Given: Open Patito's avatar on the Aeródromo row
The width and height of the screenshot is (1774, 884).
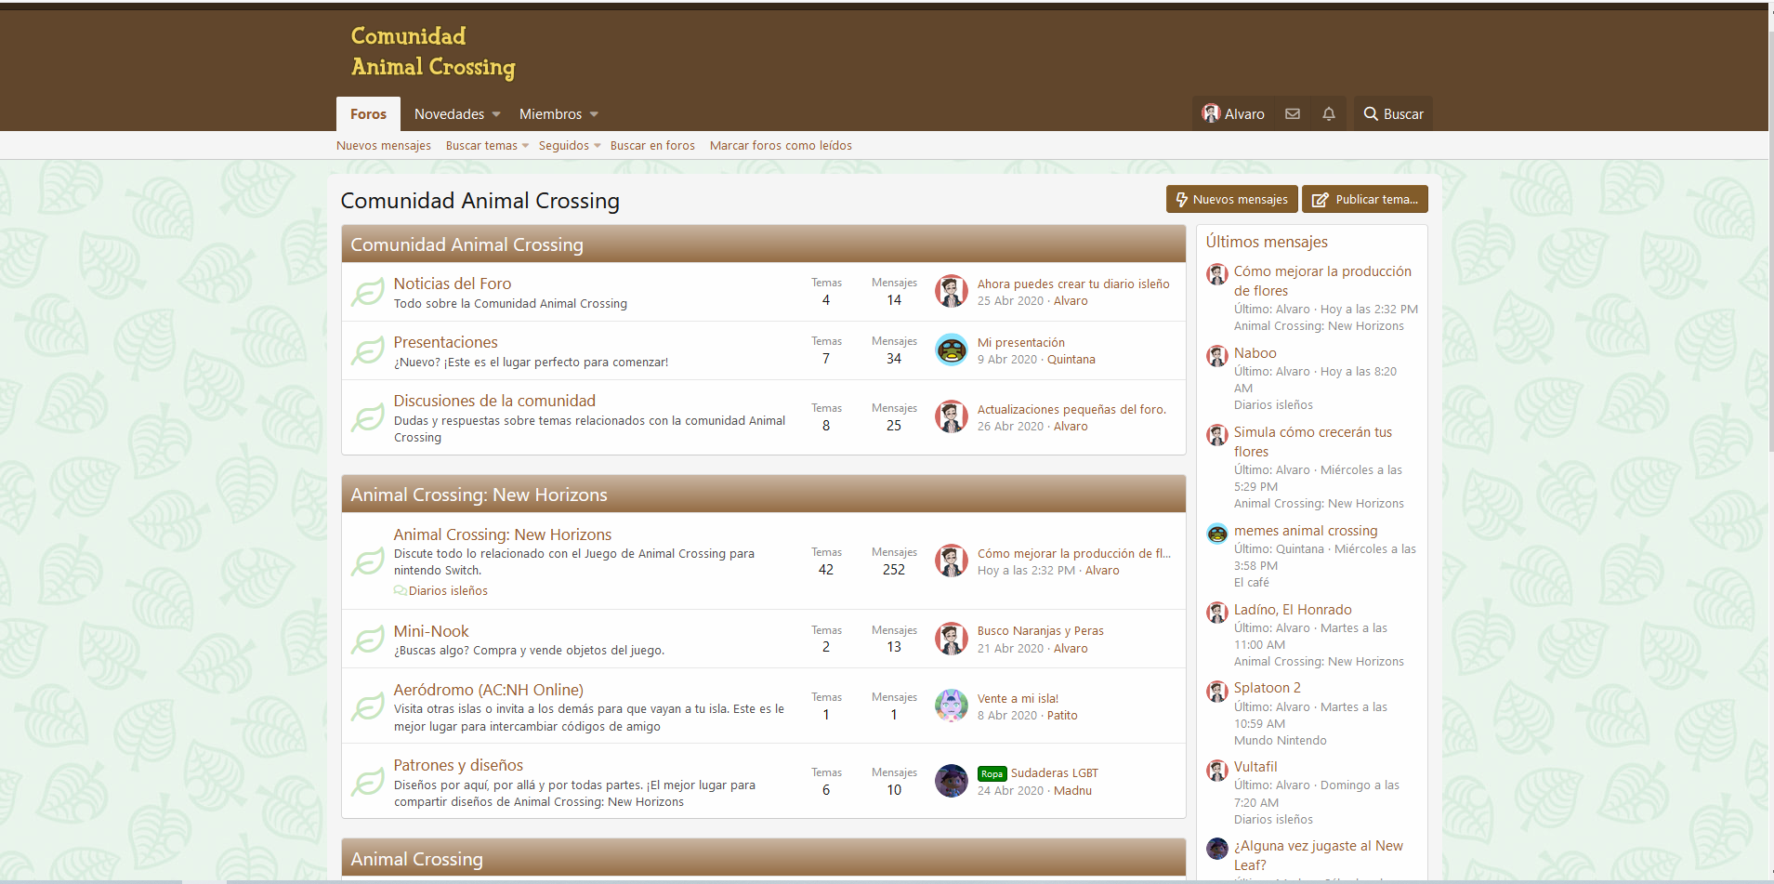Looking at the screenshot, I should tap(951, 706).
